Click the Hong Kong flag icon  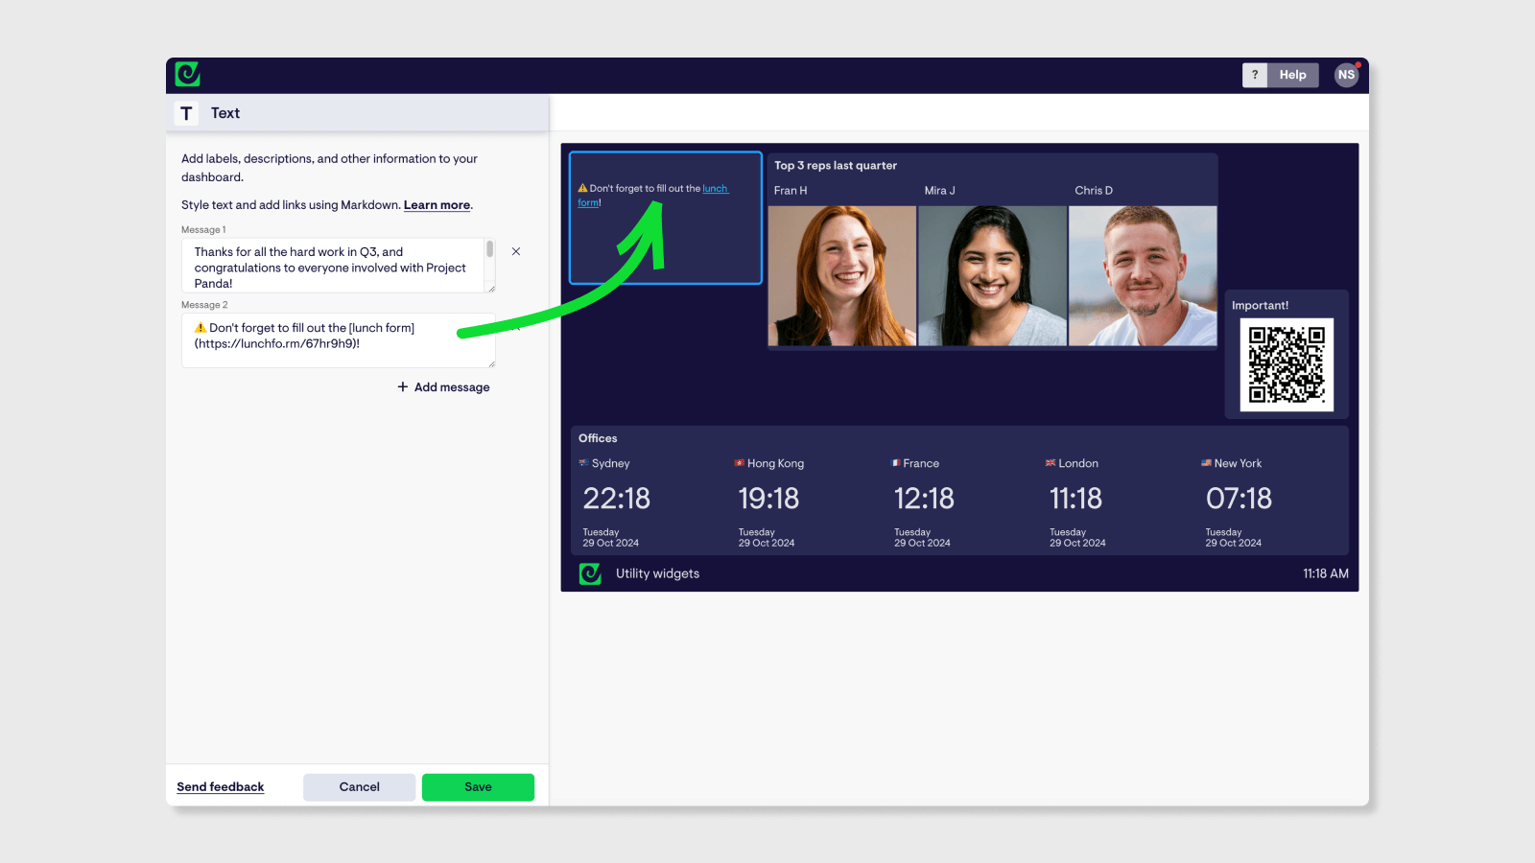tap(739, 463)
